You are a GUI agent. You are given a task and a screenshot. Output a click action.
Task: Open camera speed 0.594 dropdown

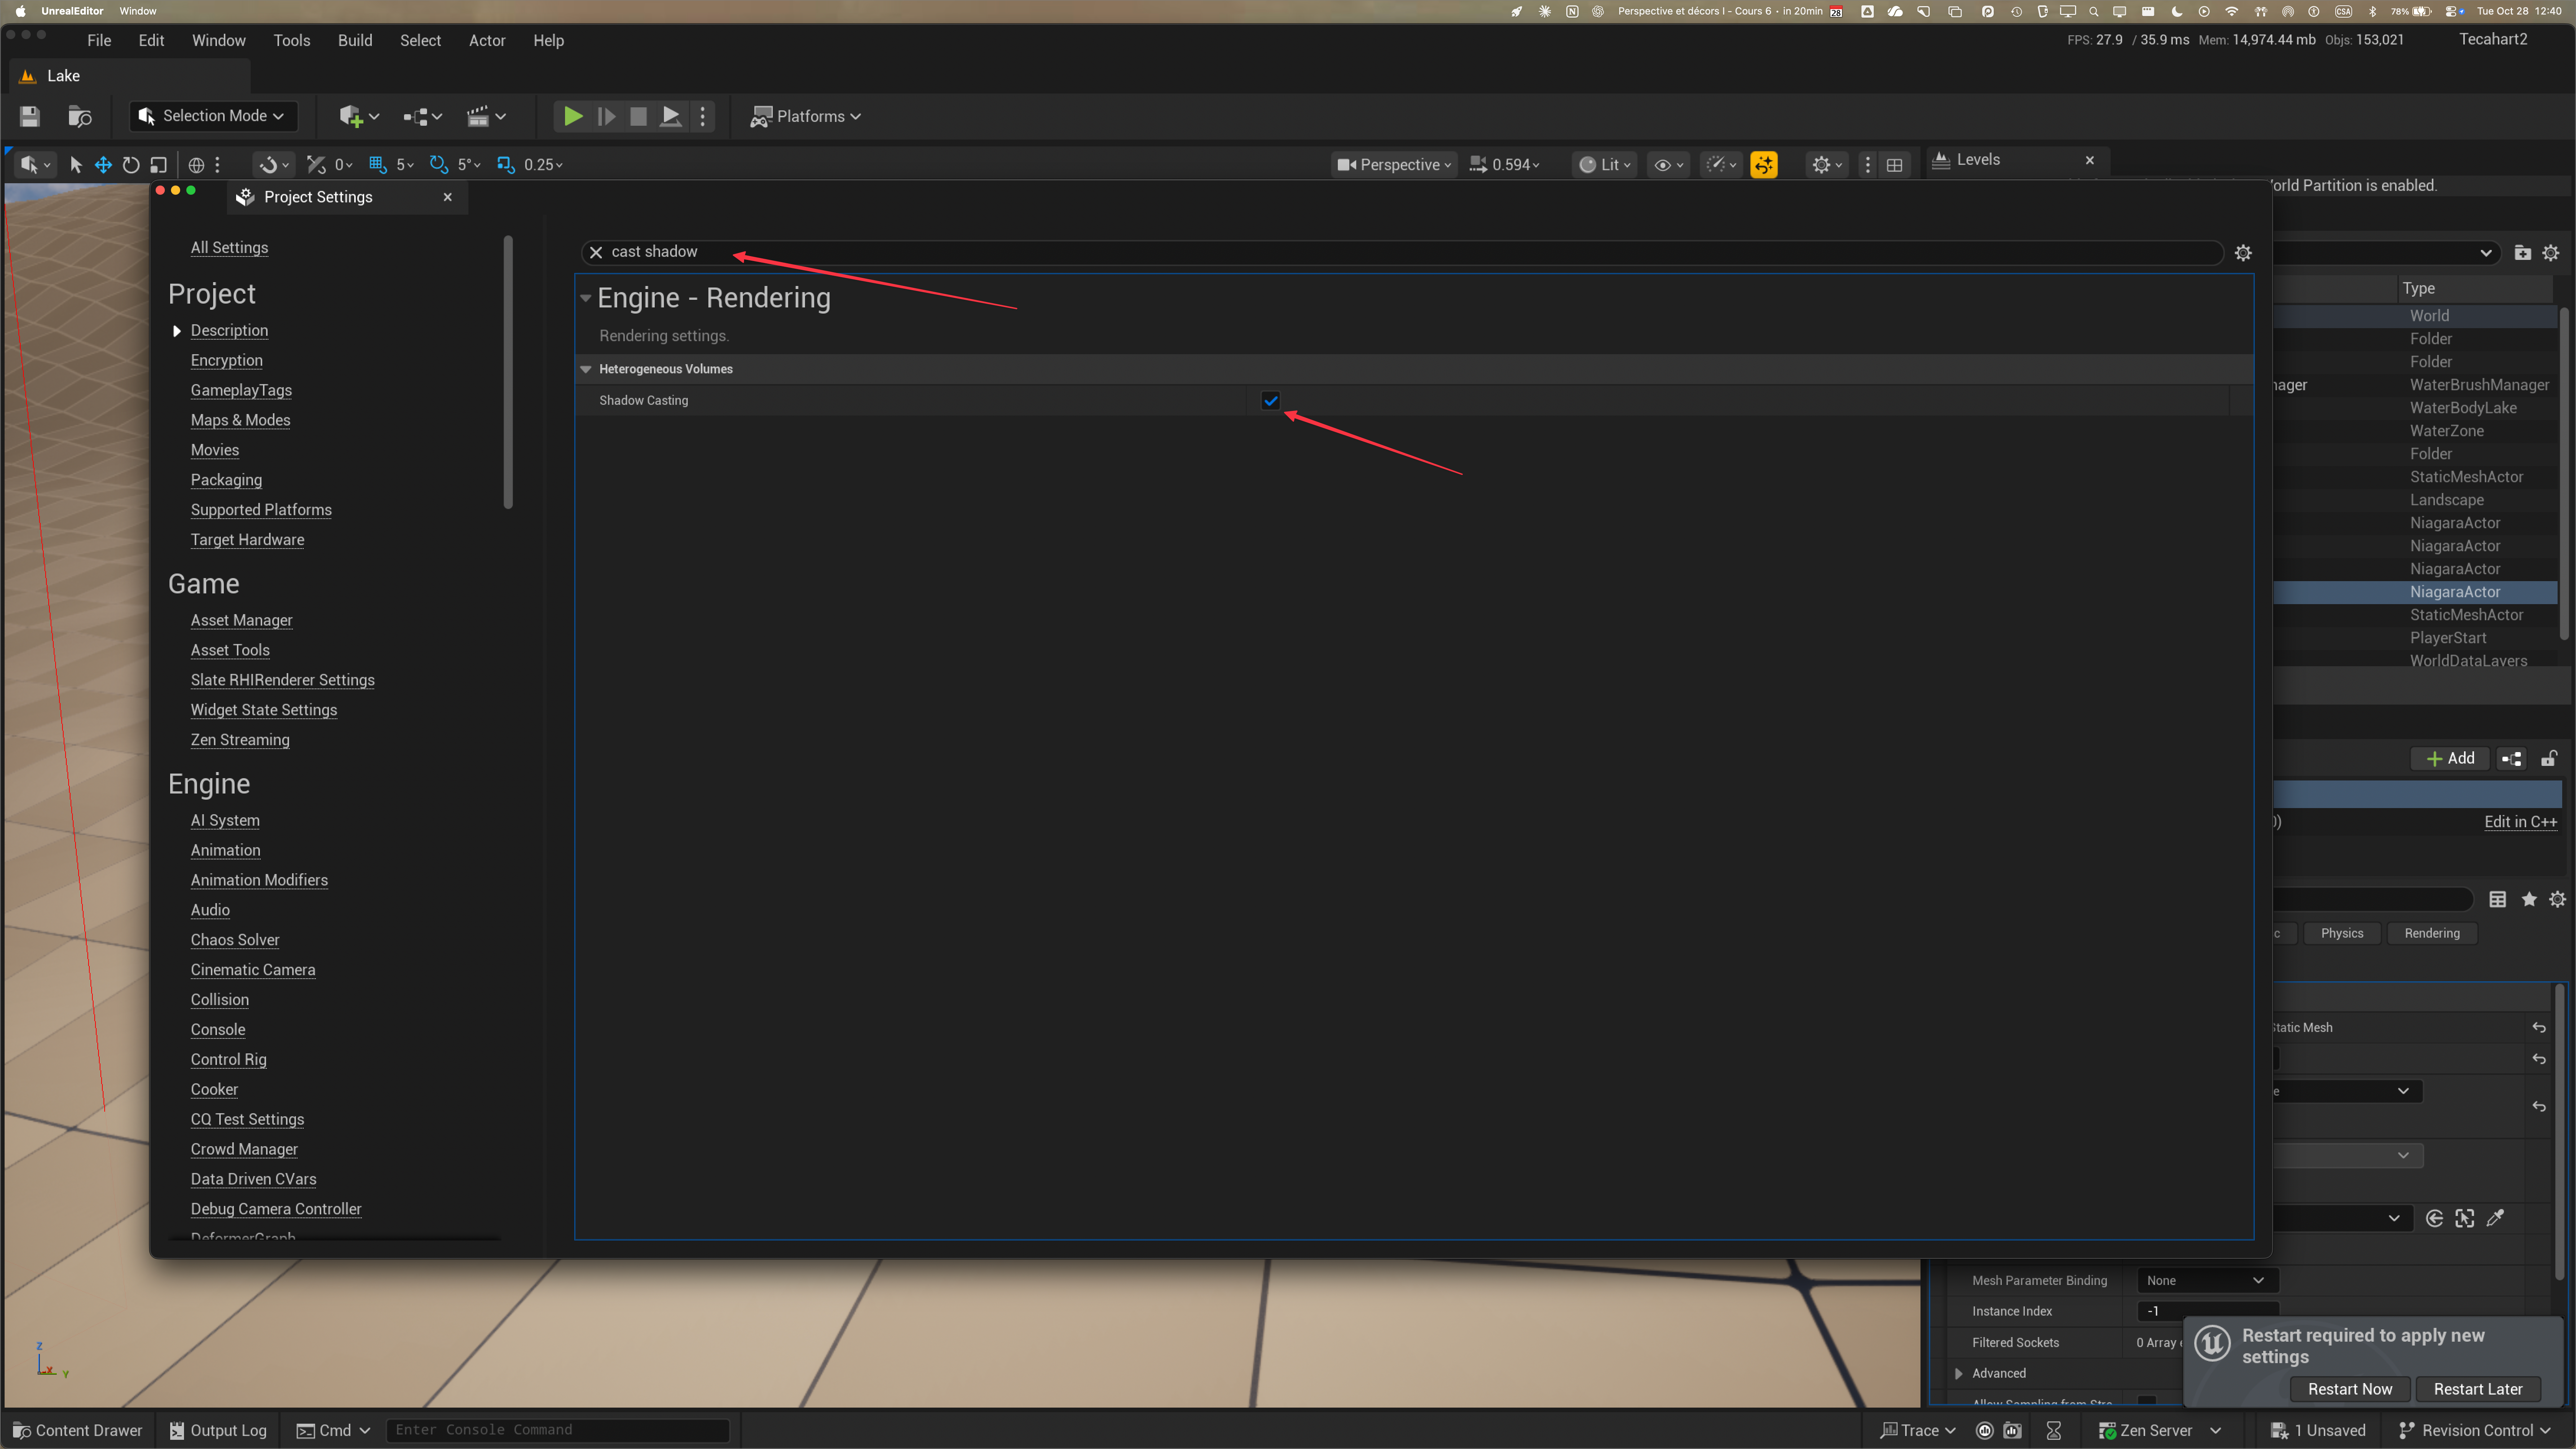(1505, 165)
